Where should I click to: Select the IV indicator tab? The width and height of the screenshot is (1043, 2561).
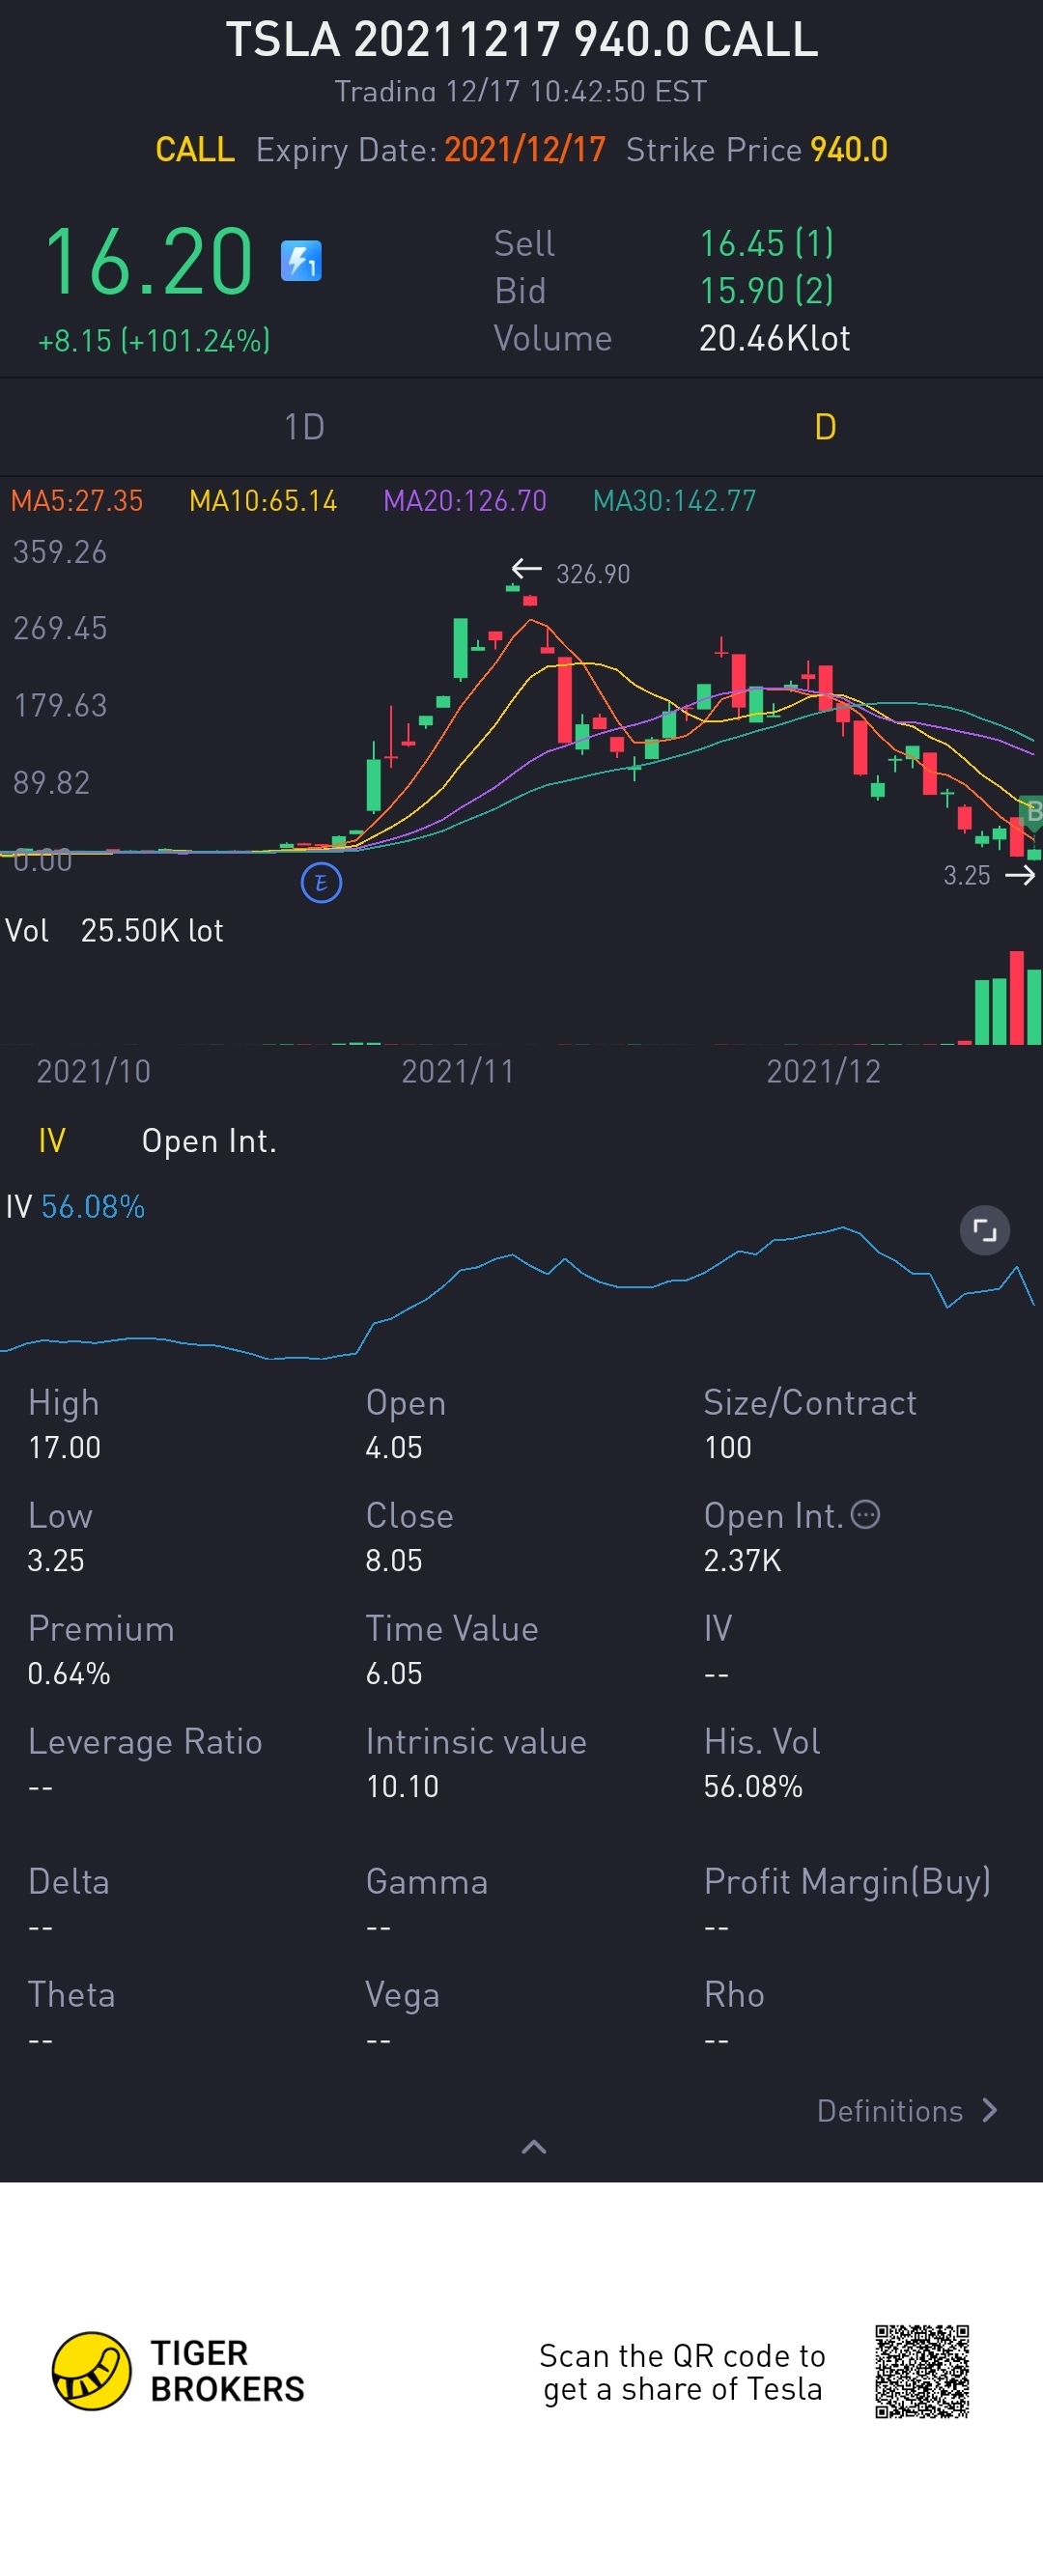pyautogui.click(x=52, y=1140)
